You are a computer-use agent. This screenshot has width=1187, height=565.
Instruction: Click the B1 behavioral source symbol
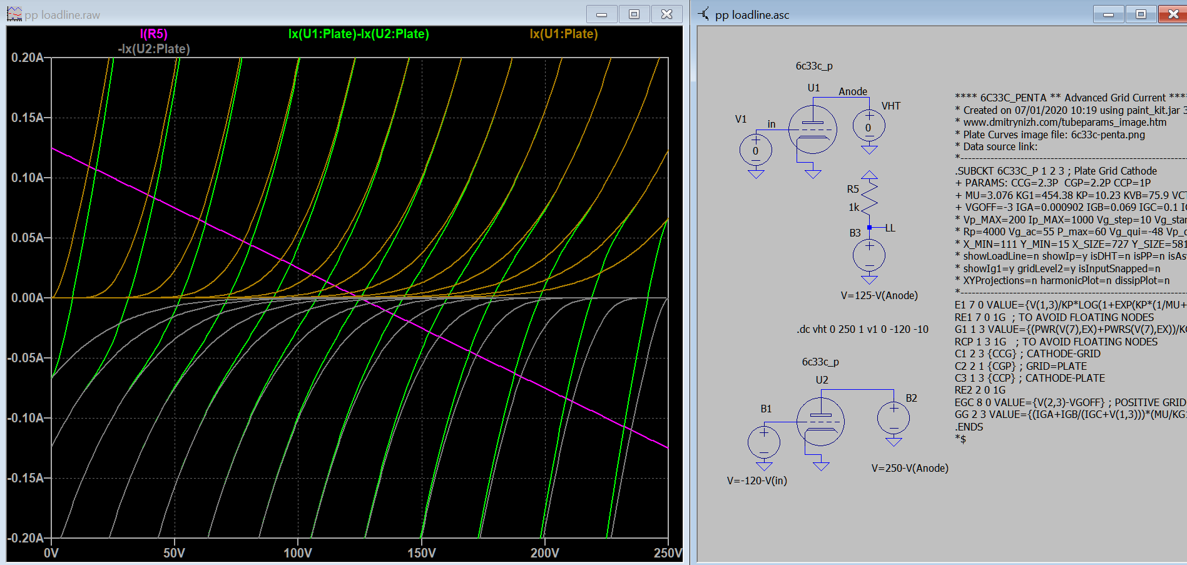pyautogui.click(x=764, y=442)
